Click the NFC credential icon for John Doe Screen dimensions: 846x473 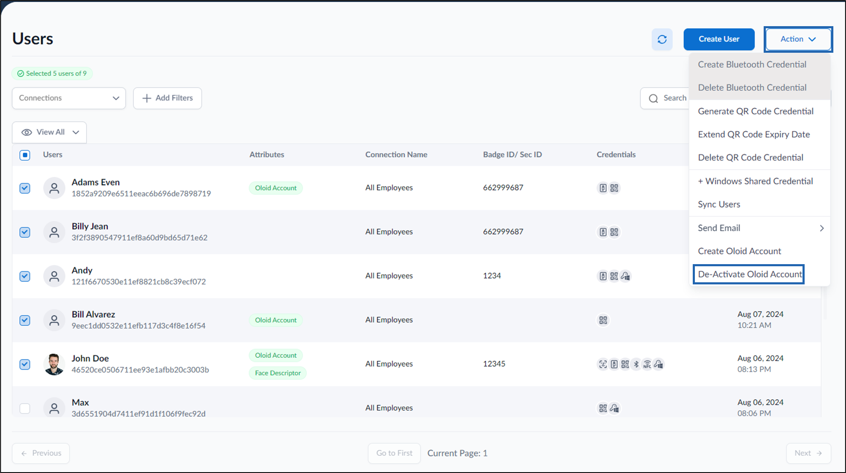(647, 364)
